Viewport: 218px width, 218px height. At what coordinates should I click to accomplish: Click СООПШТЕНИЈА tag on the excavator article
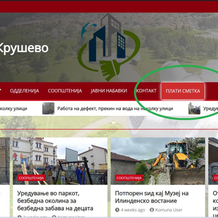pos(129,178)
